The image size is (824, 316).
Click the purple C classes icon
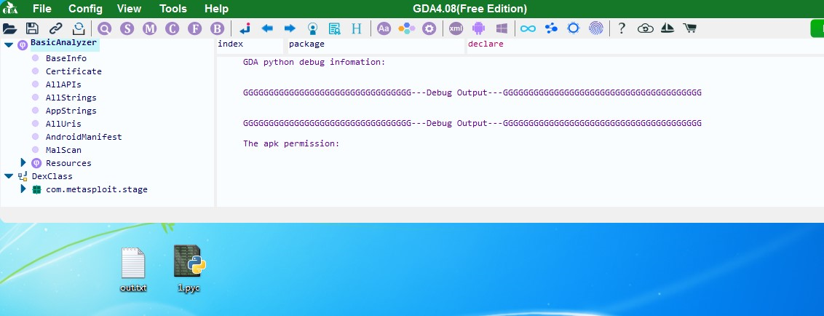173,28
